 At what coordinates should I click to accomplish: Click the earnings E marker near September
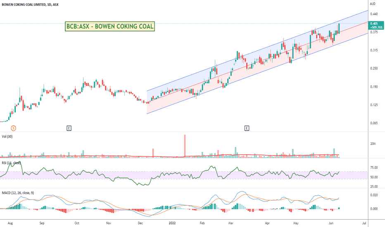[69, 128]
